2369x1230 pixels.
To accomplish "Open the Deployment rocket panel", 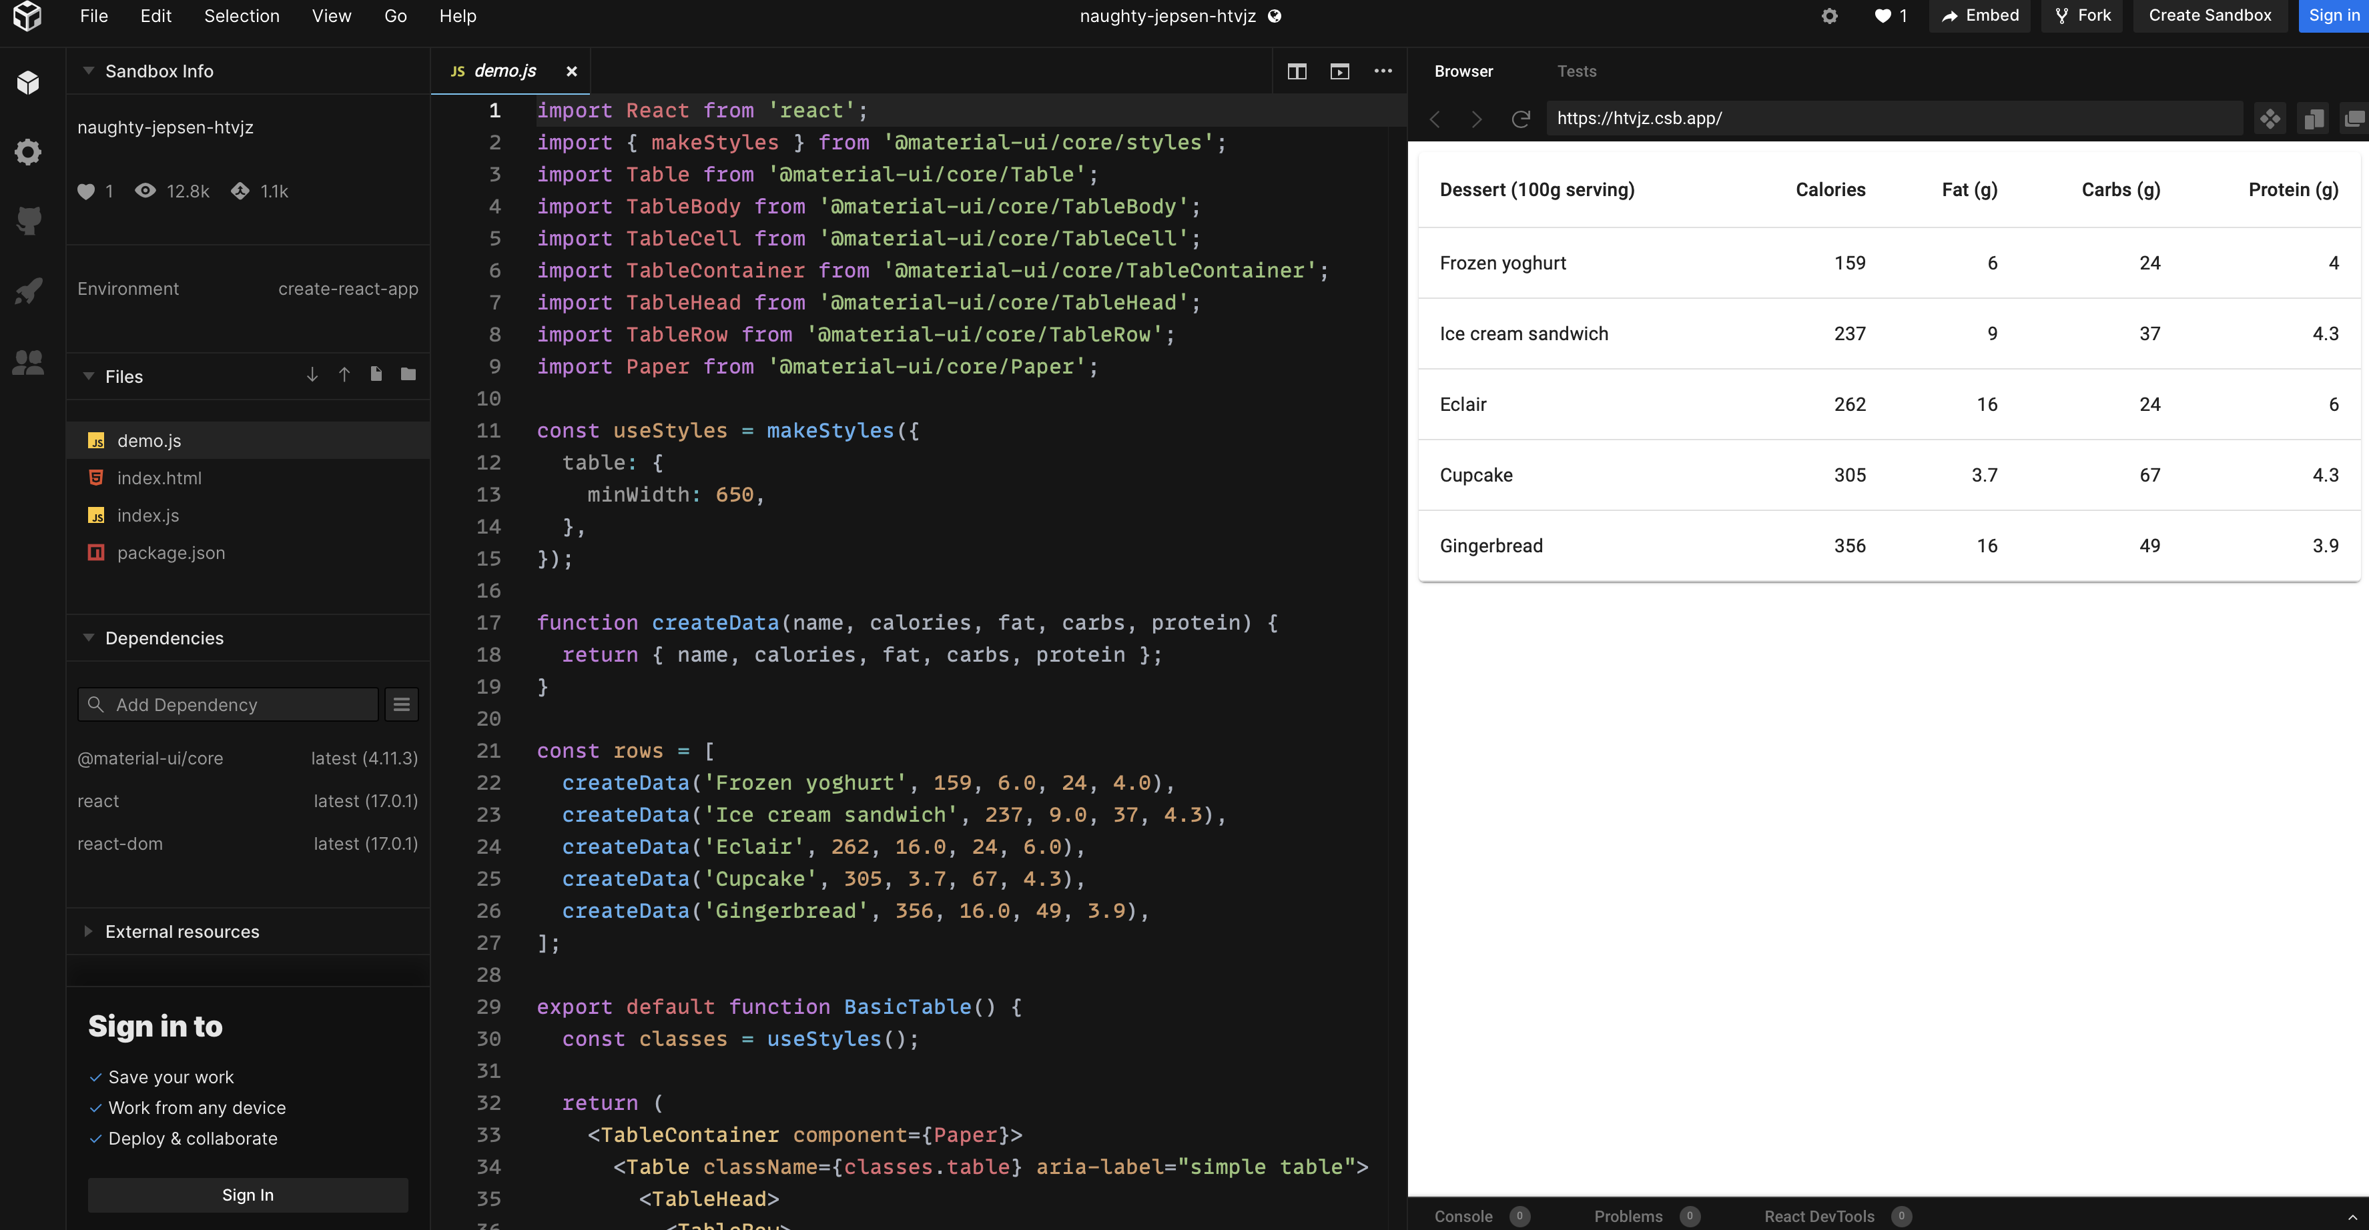I will pos(27,289).
